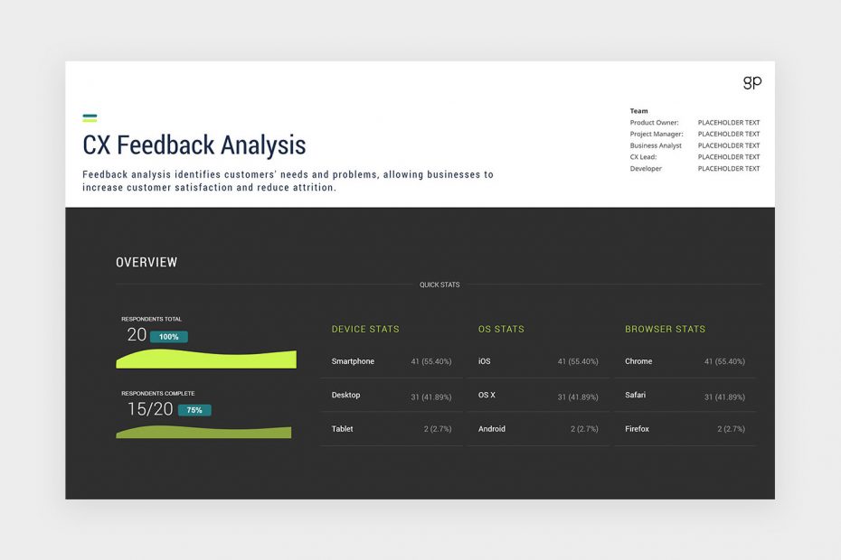Select the Firefox row label
841x560 pixels.
click(637, 429)
